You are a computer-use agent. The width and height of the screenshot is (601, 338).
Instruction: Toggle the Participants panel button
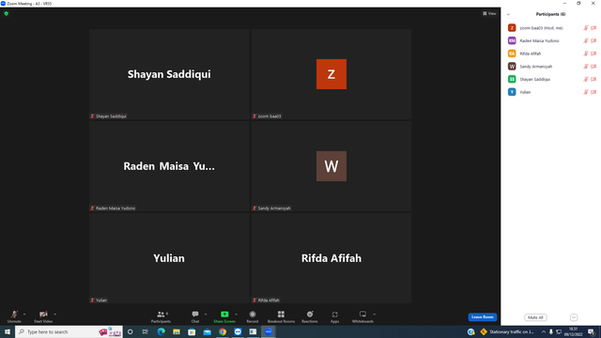click(161, 316)
